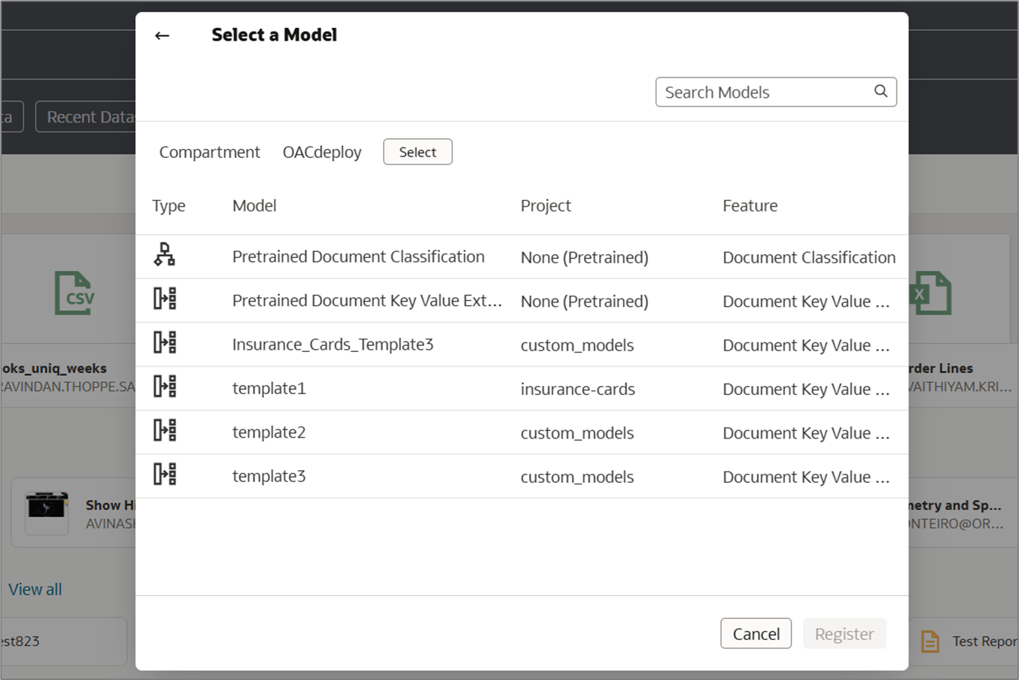Screen dimensions: 1019x680
Task: Sort by the Model column header
Action: 254,205
